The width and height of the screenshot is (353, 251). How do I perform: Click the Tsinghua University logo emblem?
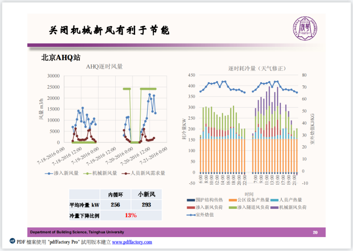click(305, 28)
